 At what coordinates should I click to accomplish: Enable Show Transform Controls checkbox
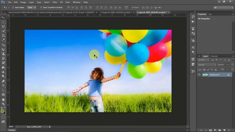(41, 7)
